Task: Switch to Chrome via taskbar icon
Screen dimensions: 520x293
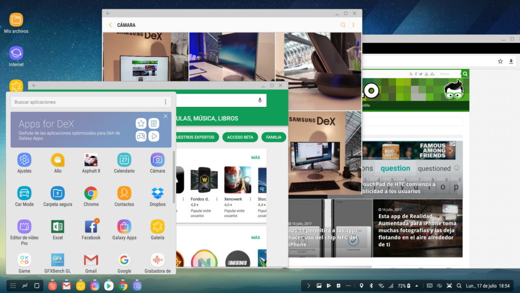Action: point(123,286)
